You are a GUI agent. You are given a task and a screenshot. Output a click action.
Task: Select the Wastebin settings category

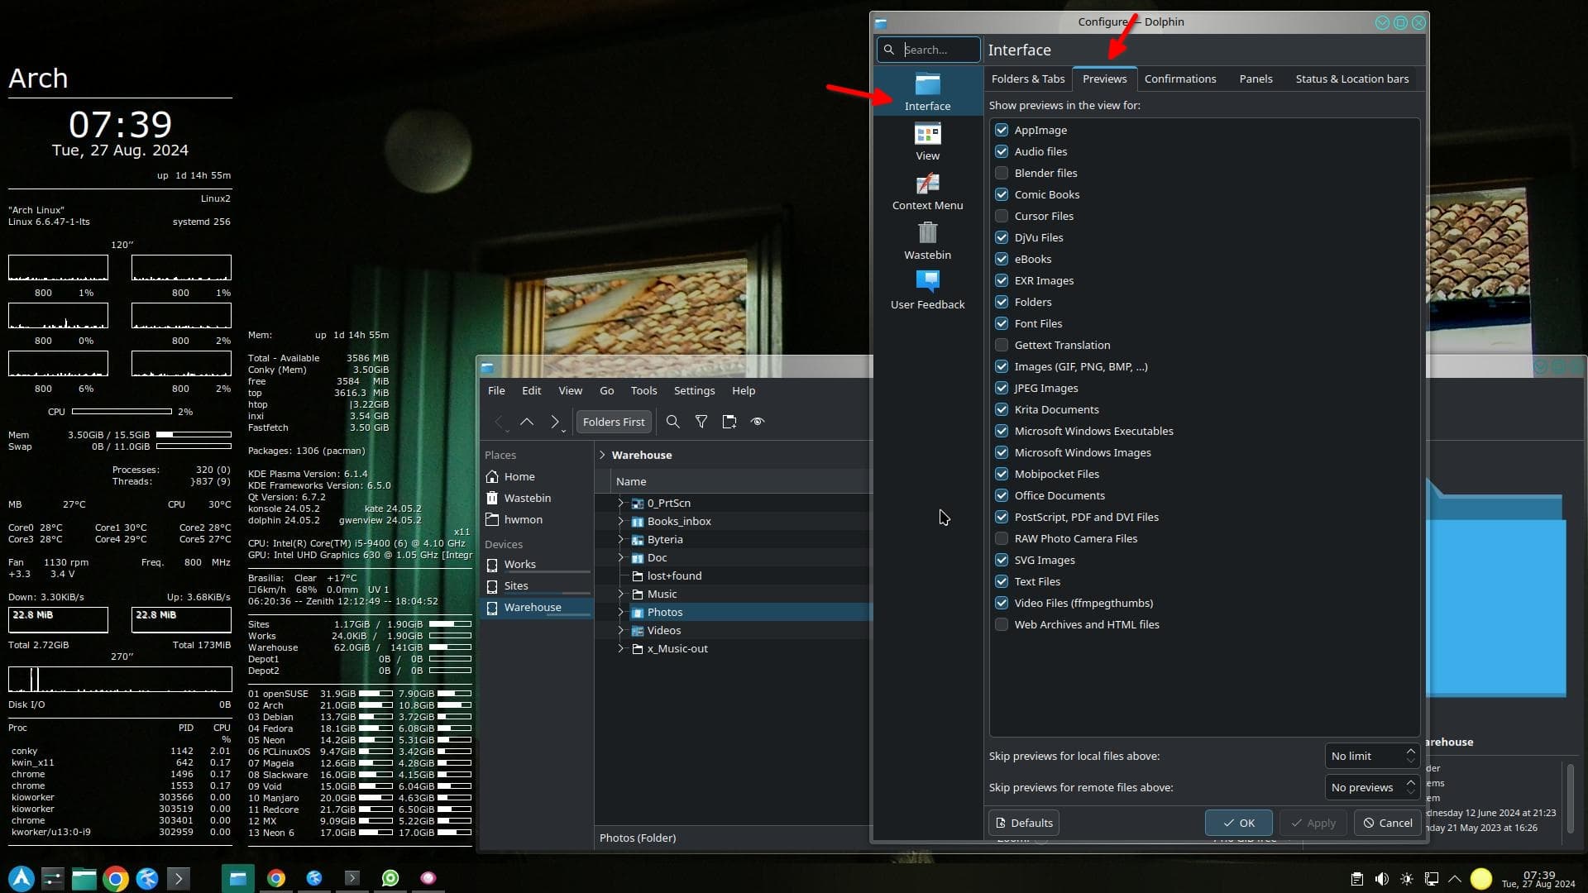(927, 241)
